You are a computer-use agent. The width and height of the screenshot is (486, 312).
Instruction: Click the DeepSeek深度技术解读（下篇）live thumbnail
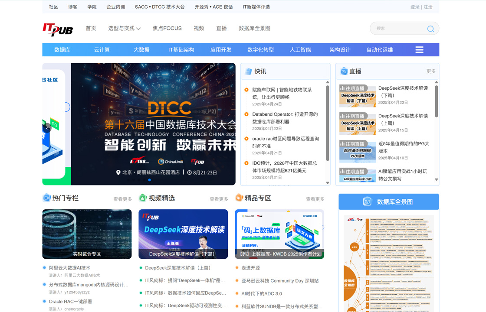[358, 96]
